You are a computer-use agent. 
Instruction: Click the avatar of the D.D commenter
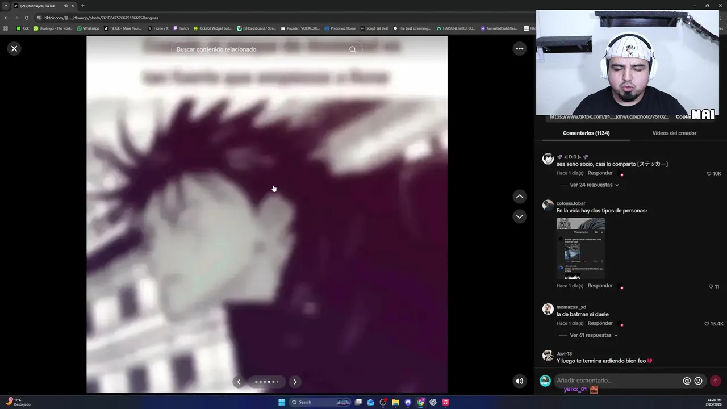[548, 159]
